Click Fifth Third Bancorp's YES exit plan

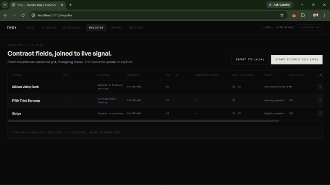point(291,100)
